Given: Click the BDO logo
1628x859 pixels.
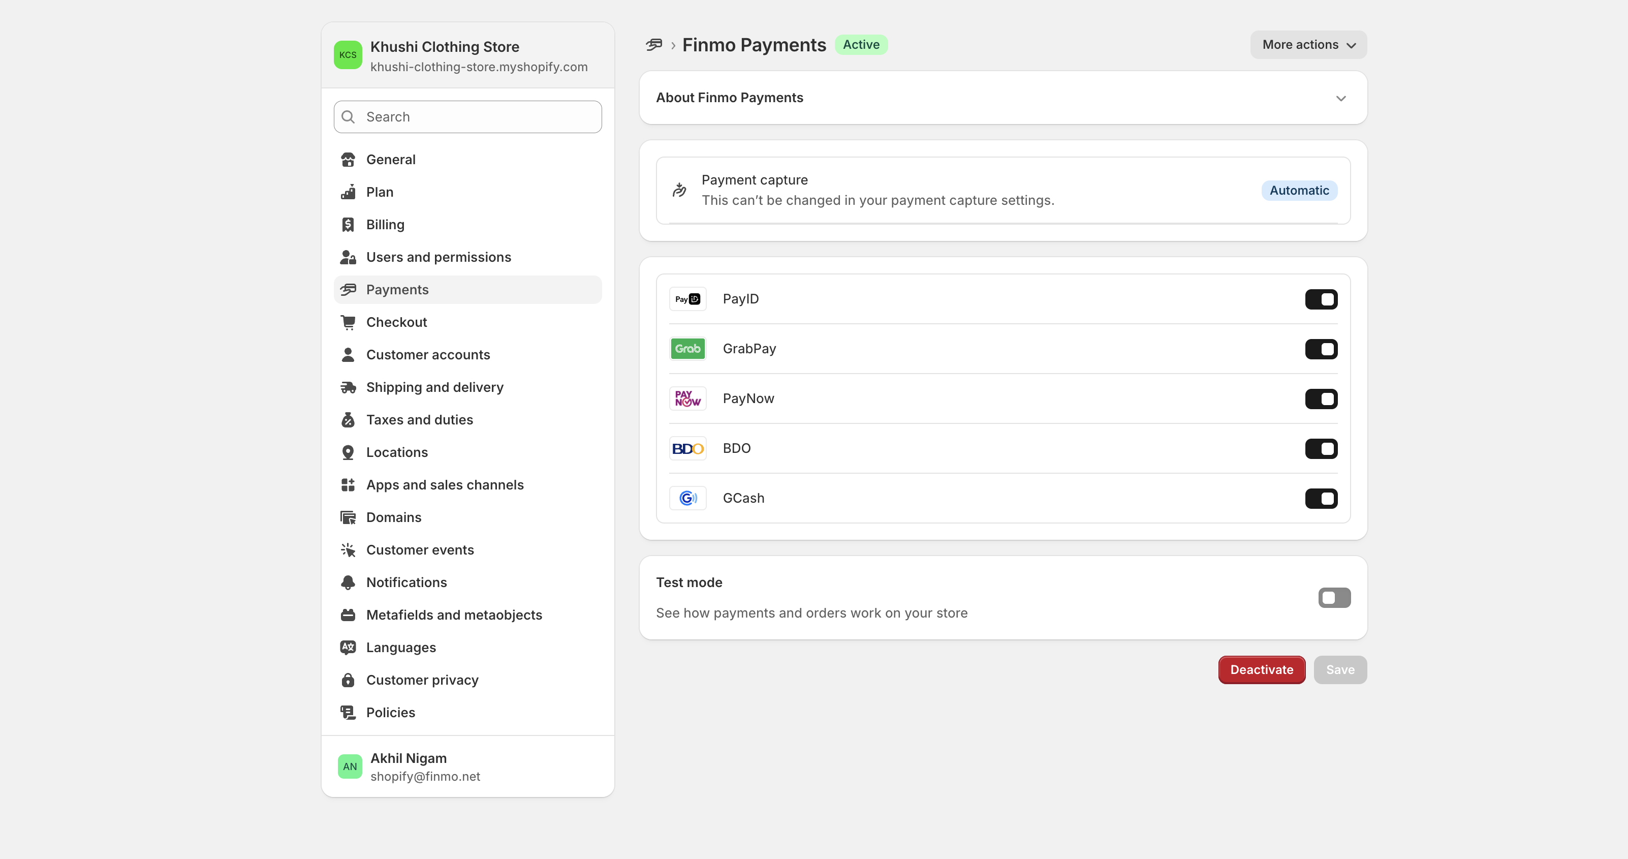Looking at the screenshot, I should [x=687, y=449].
